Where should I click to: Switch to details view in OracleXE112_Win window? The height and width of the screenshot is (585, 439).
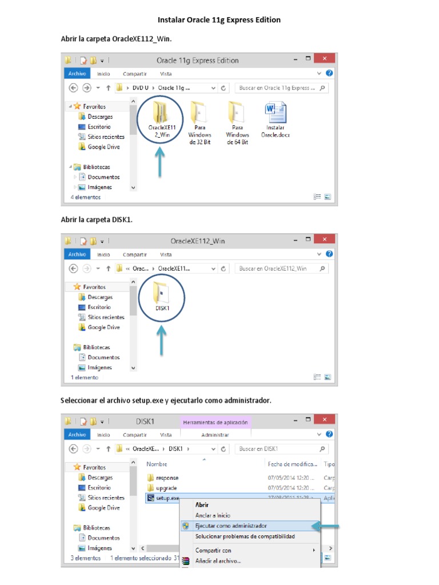coord(317,377)
